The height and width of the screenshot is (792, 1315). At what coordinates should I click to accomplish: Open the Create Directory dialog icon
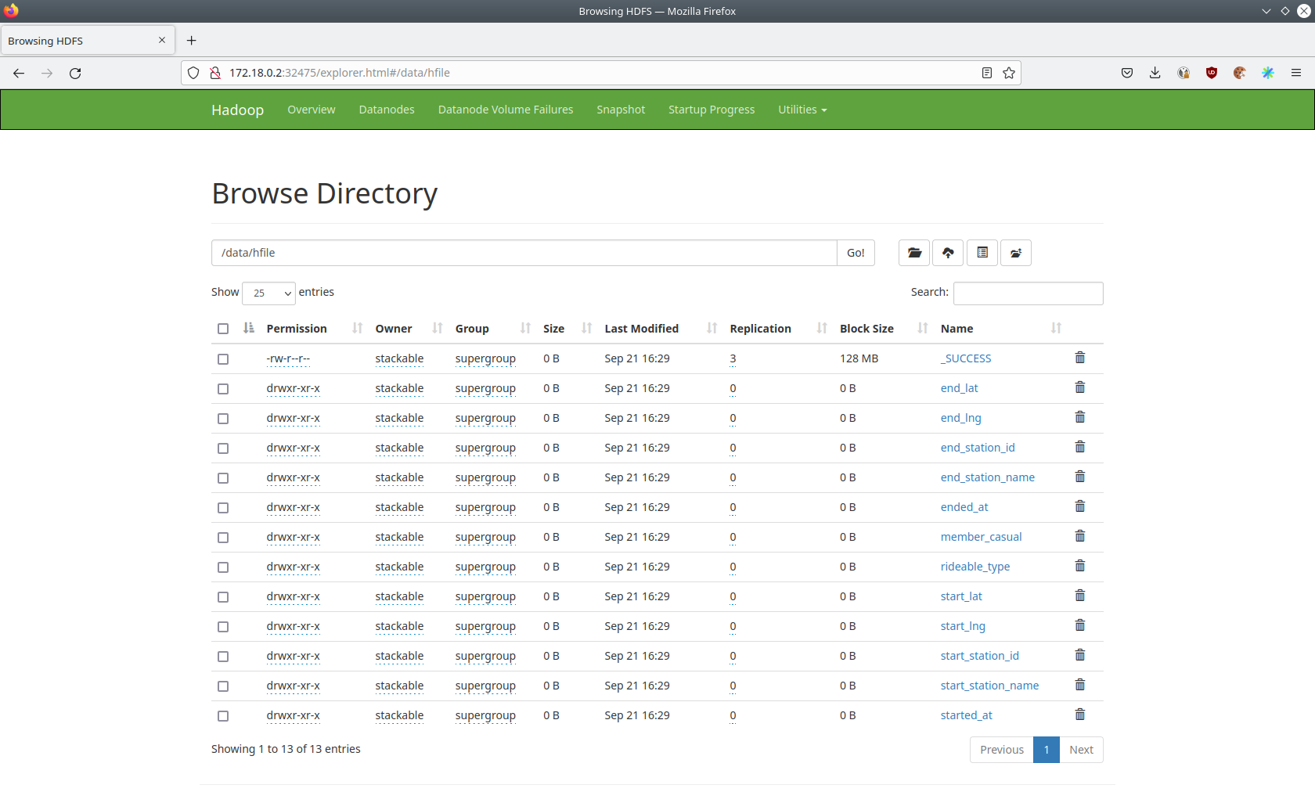pos(913,253)
